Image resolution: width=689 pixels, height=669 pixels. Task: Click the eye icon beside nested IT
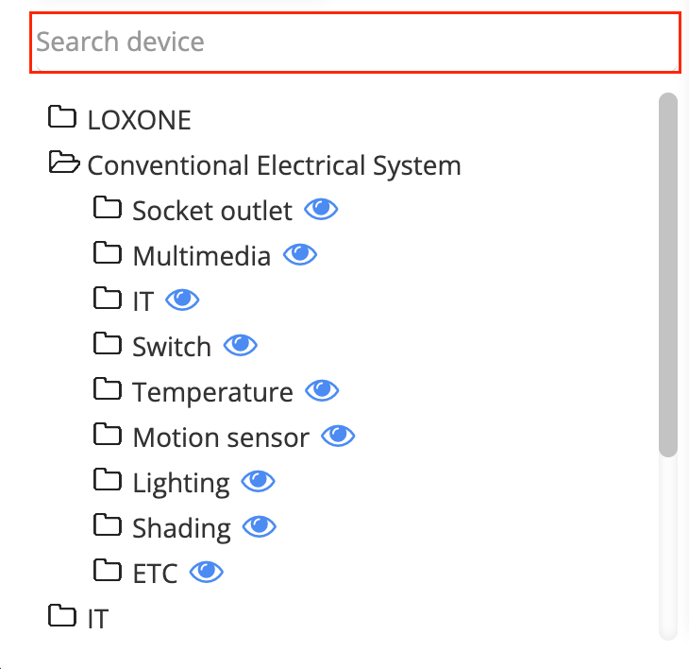[x=182, y=300]
